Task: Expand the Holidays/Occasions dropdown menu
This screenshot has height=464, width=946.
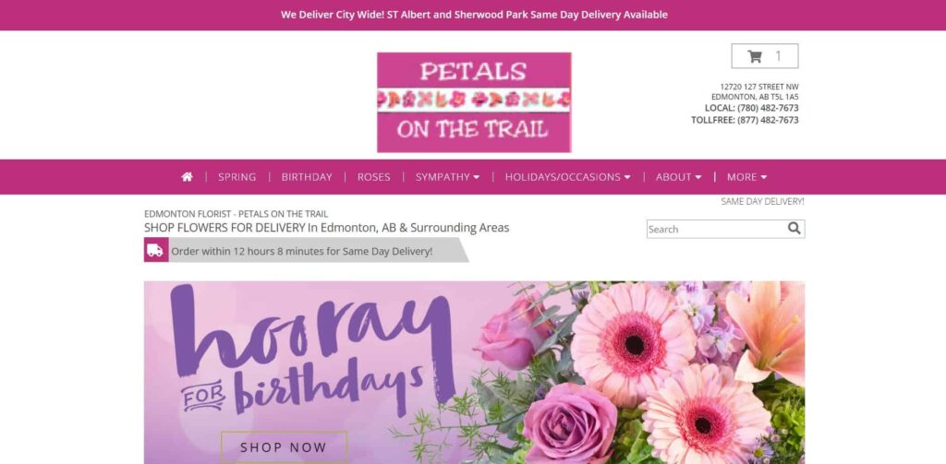Action: (568, 176)
